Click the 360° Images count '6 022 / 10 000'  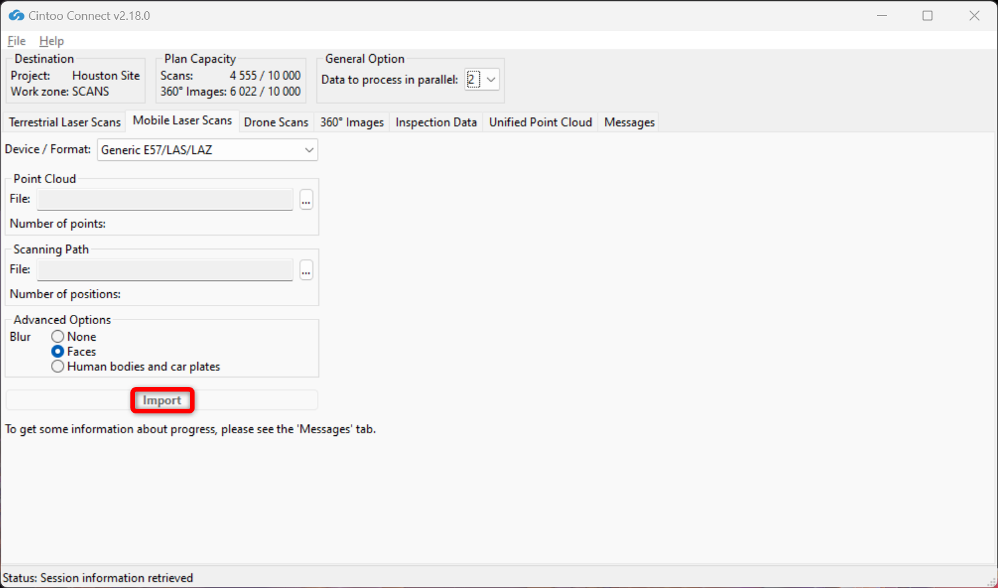(265, 91)
